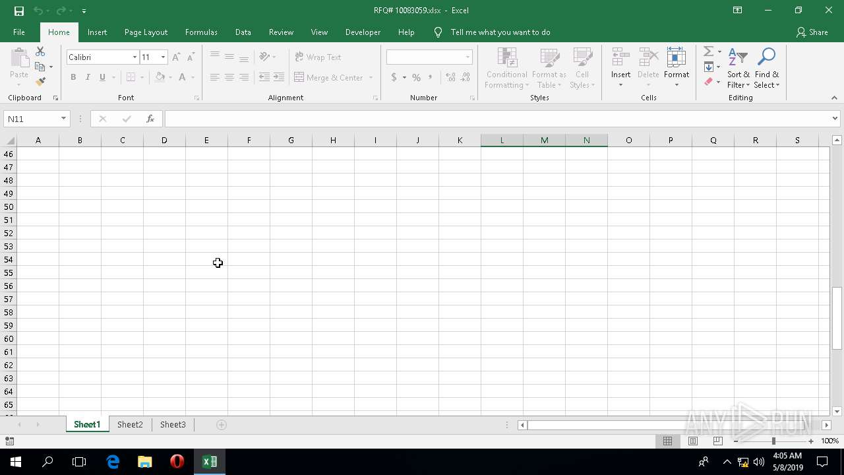Open the font size dropdown
Viewport: 844px width, 475px height.
[163, 57]
